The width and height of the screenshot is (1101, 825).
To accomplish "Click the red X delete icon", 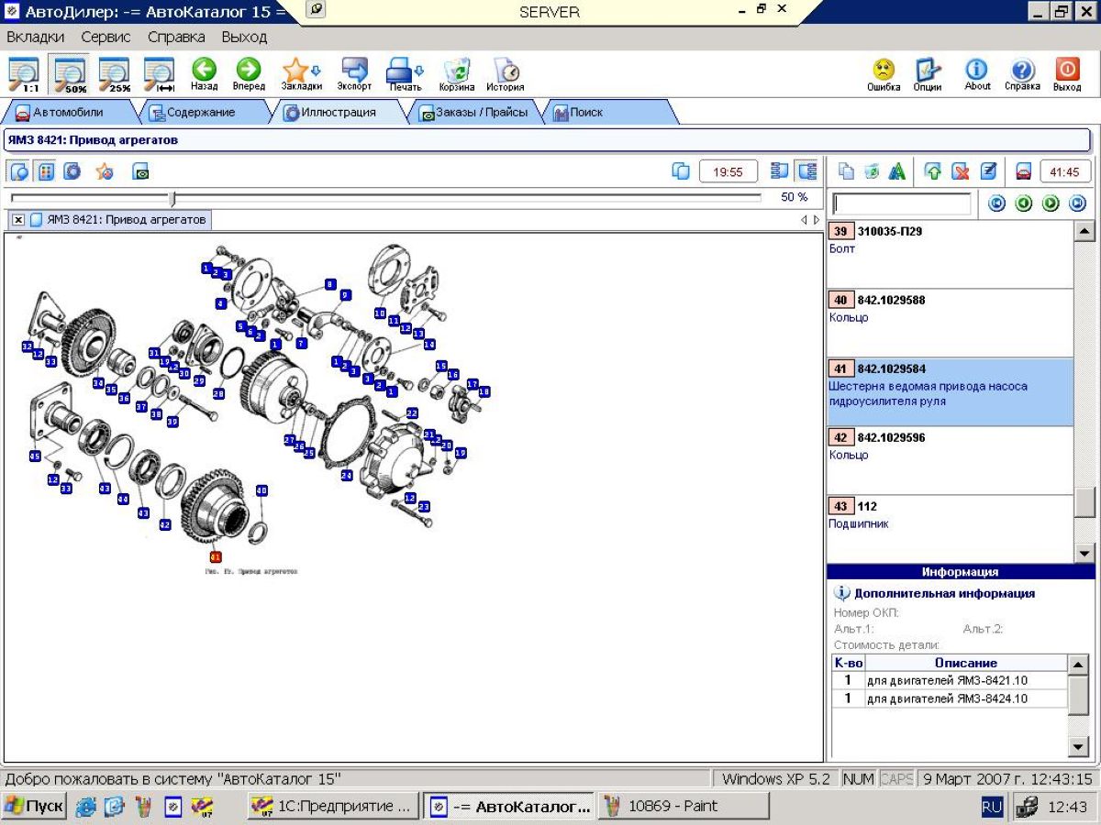I will (x=961, y=171).
